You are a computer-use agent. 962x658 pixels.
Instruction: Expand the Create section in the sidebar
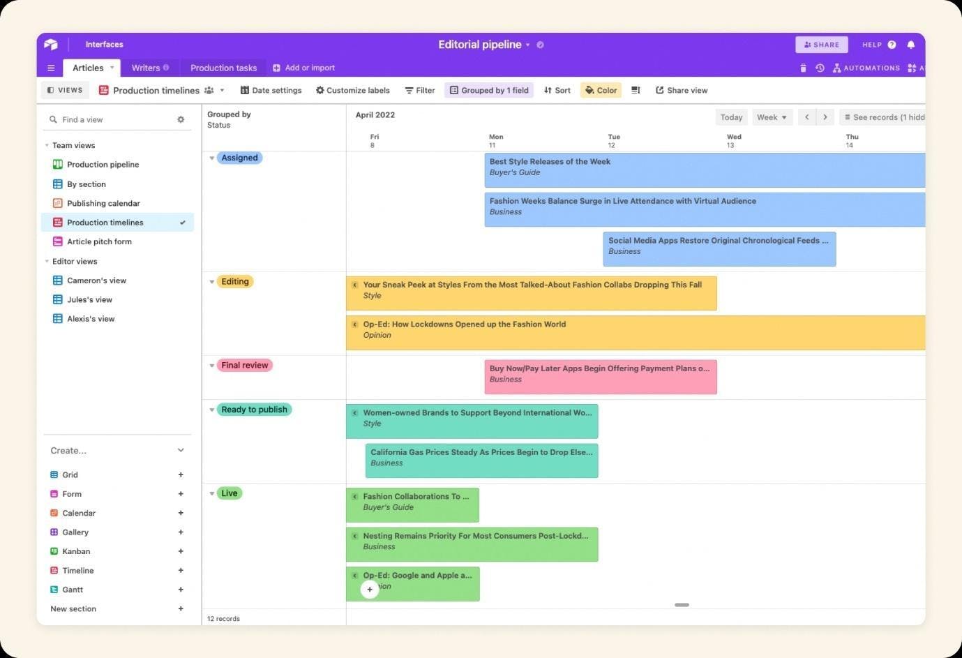(181, 450)
